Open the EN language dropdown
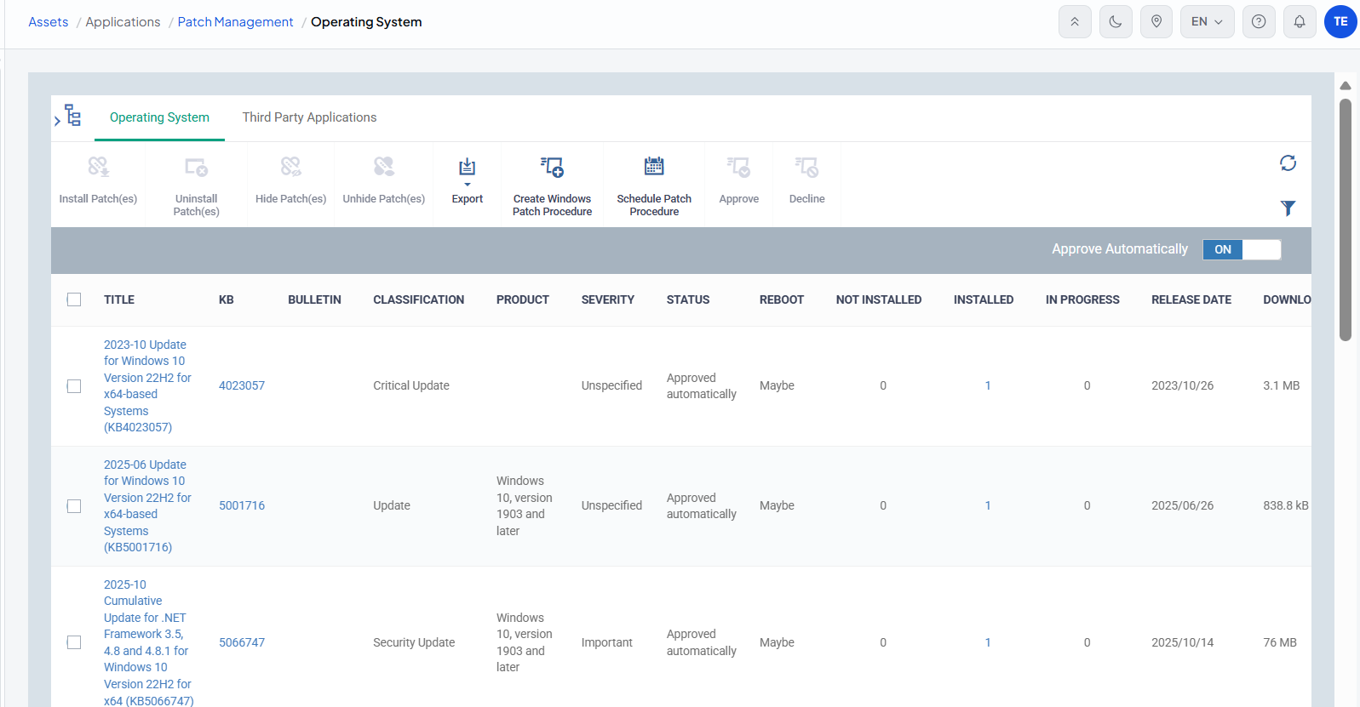This screenshot has height=707, width=1360. click(x=1207, y=22)
